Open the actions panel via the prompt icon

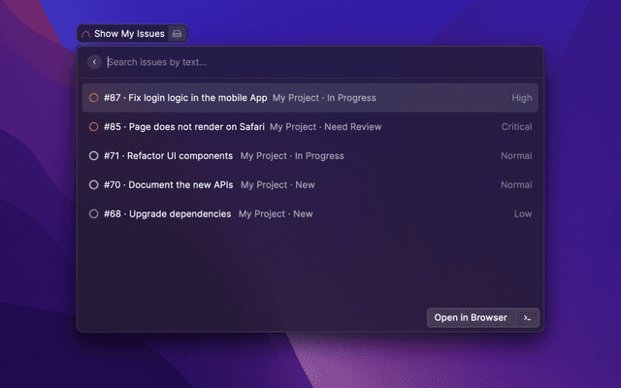[x=527, y=318]
